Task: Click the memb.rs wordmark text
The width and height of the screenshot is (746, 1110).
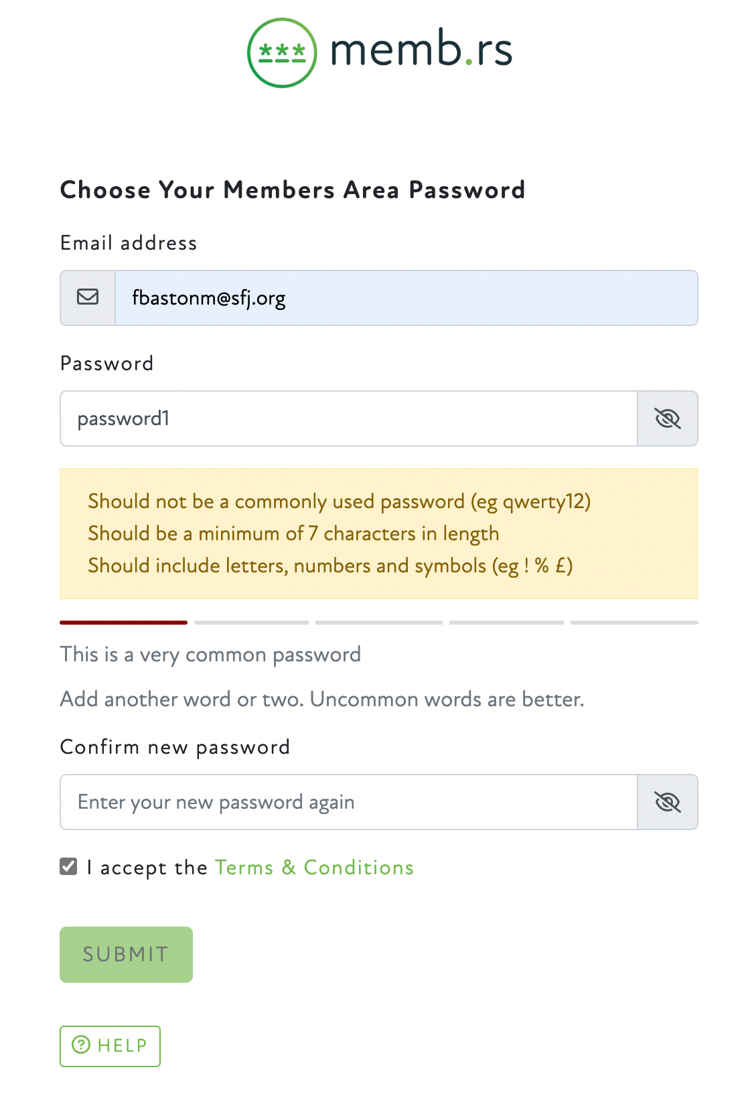Action: click(421, 50)
